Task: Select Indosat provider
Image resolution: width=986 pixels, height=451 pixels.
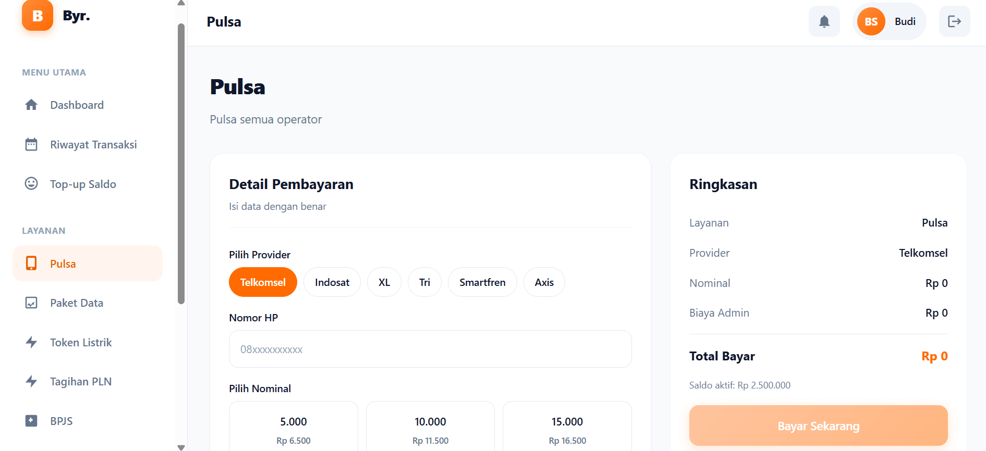Action: [x=332, y=282]
